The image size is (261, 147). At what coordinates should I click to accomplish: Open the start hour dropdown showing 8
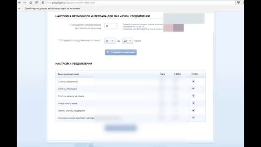pyautogui.click(x=110, y=41)
